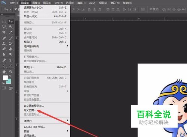The width and height of the screenshot is (187, 137).
Task: Click the white foreground color swatch
Action: [5, 78]
